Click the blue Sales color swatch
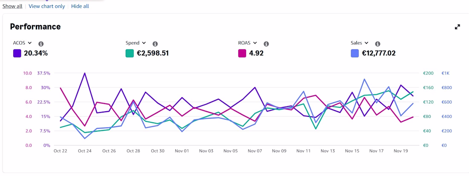Screen dimensions: 469x176 (x=354, y=54)
